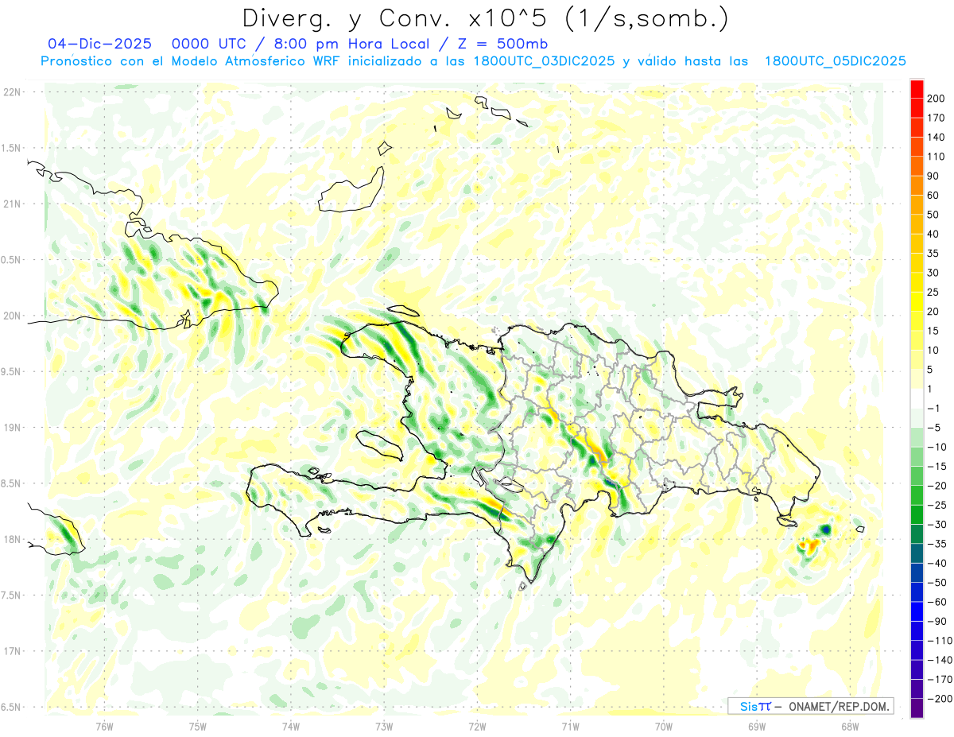The width and height of the screenshot is (954, 737).
Task: Click the '75W' longitude label
Action: pyautogui.click(x=198, y=725)
